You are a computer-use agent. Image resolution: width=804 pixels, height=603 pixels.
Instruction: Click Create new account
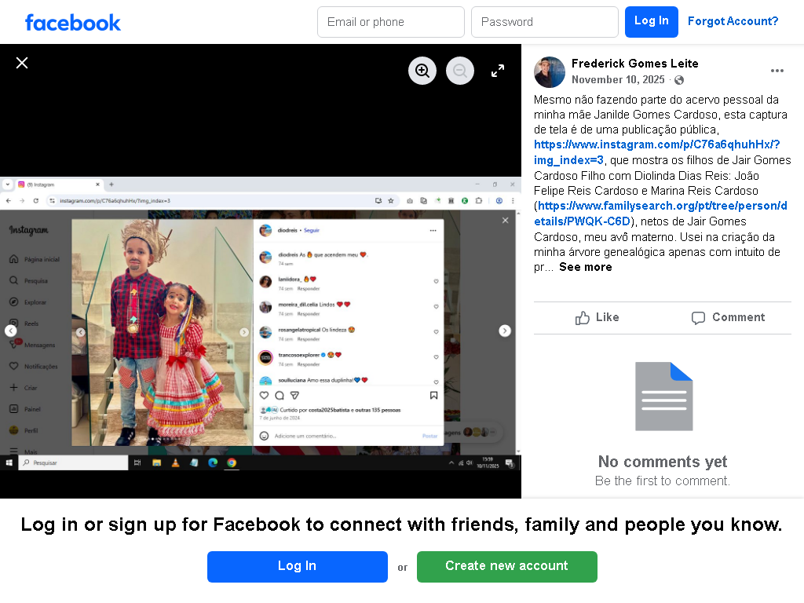point(507,567)
